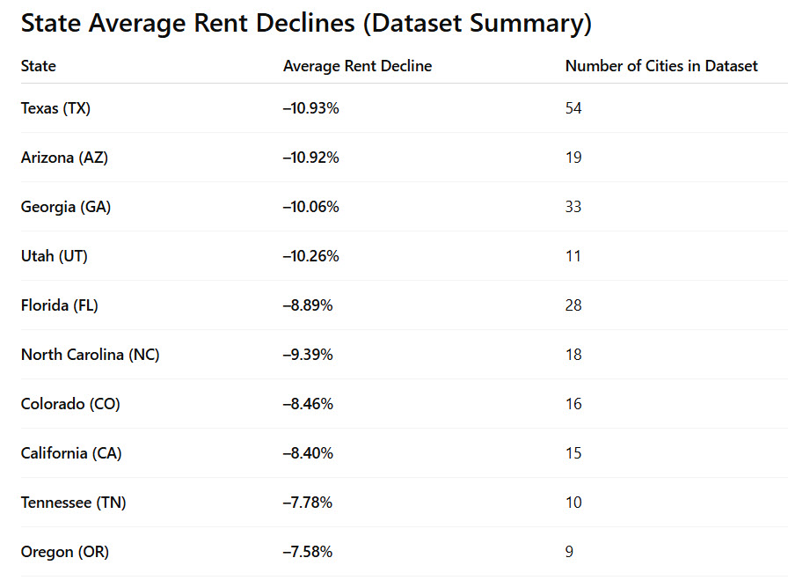Select the −10.26% value for Utah
The height and width of the screenshot is (580, 788).
[310, 256]
